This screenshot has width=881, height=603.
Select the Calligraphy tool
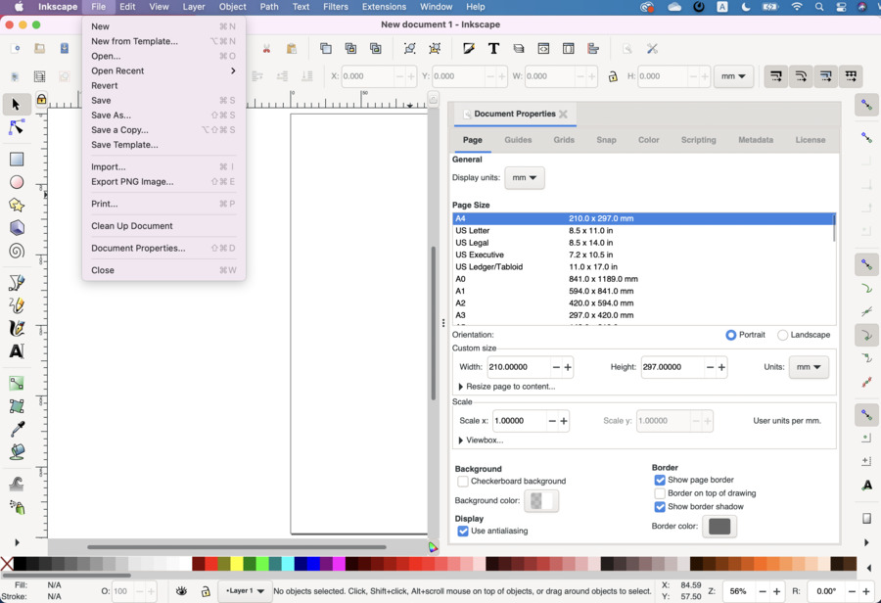pos(17,328)
